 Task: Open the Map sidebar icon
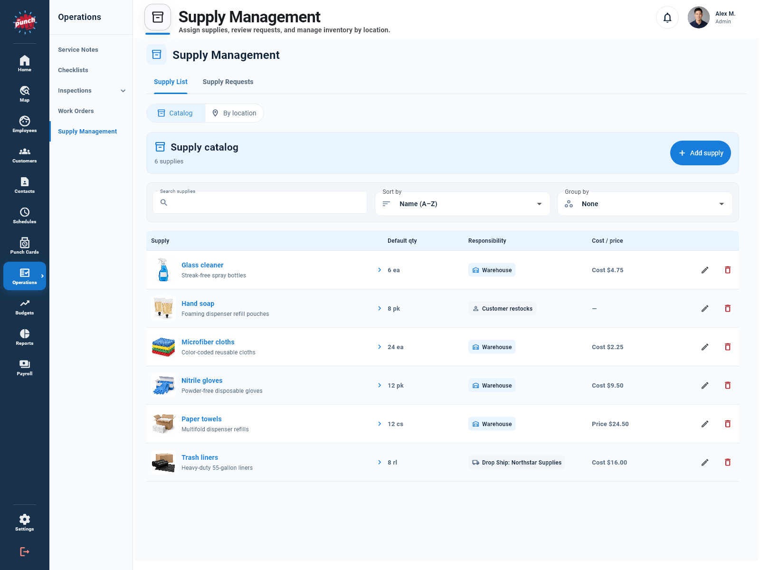click(25, 94)
